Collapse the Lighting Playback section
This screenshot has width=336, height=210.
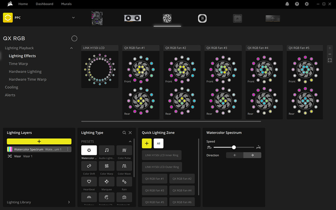[x=71, y=48]
